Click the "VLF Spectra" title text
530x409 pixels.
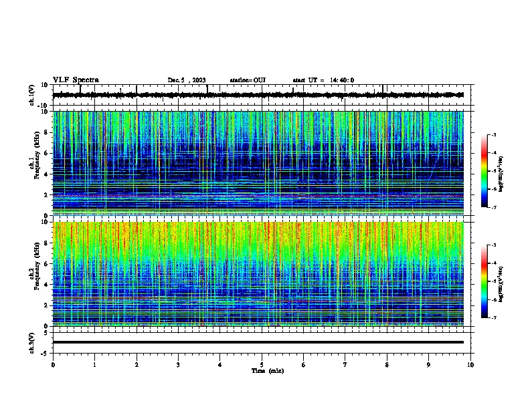coord(76,80)
